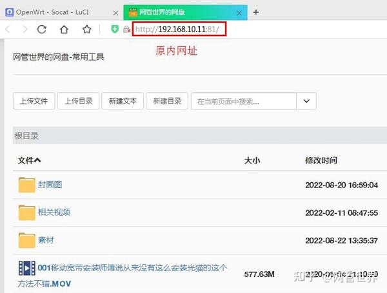
Task: Open the 相关视频 folder link
Action: click(x=54, y=212)
